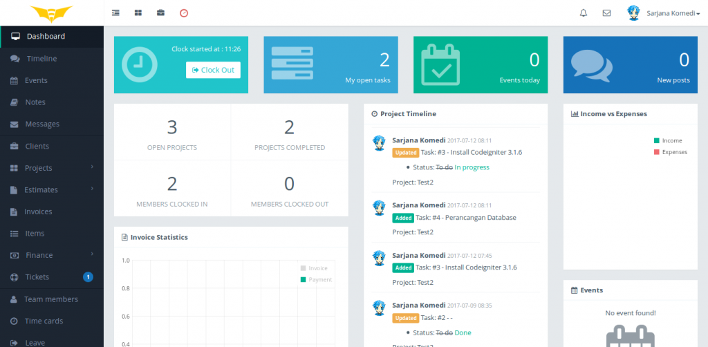Image resolution: width=708 pixels, height=347 pixels.
Task: Open Leave in sidebar
Action: tap(52, 341)
